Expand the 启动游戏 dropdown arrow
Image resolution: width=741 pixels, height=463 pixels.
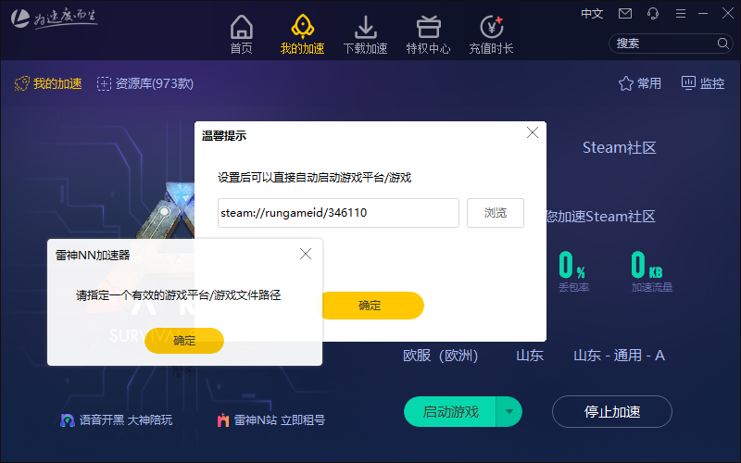[x=509, y=411]
